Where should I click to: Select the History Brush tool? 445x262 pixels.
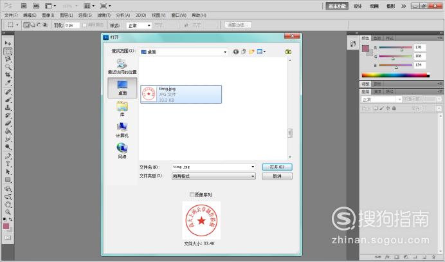(8, 115)
